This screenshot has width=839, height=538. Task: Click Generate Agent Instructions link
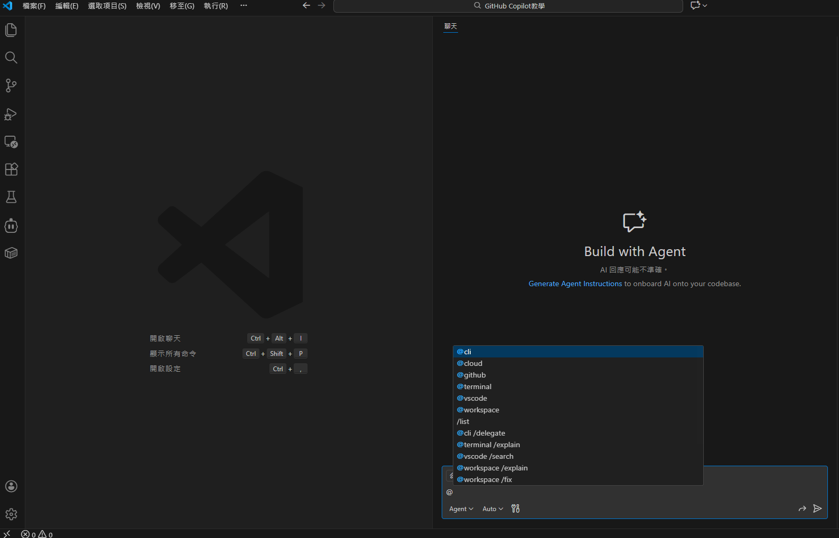[x=575, y=284]
